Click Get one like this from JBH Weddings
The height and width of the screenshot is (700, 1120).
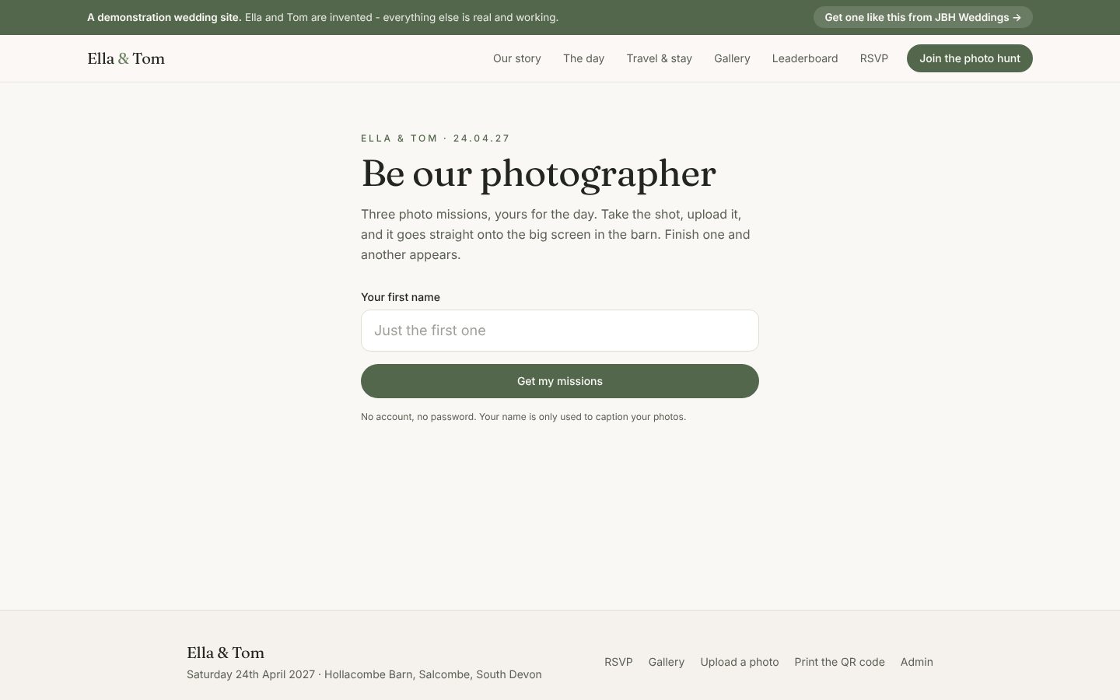pos(923,17)
